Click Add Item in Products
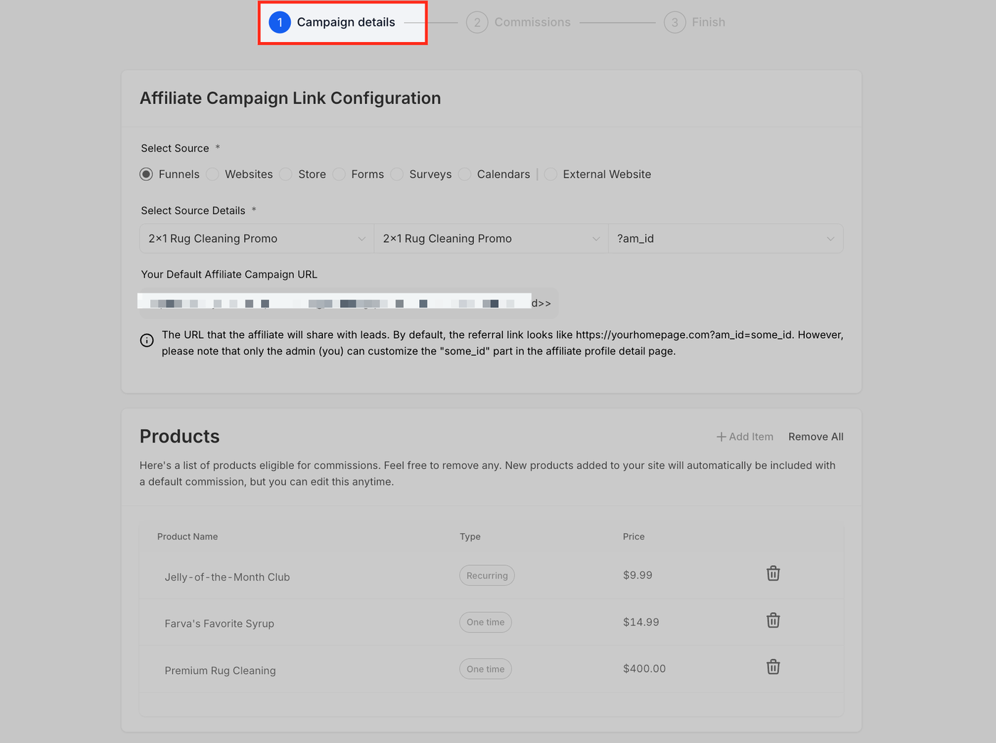This screenshot has width=996, height=743. (745, 437)
